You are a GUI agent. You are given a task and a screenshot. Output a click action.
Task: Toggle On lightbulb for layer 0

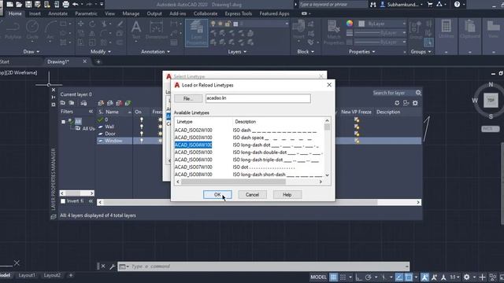[142, 119]
